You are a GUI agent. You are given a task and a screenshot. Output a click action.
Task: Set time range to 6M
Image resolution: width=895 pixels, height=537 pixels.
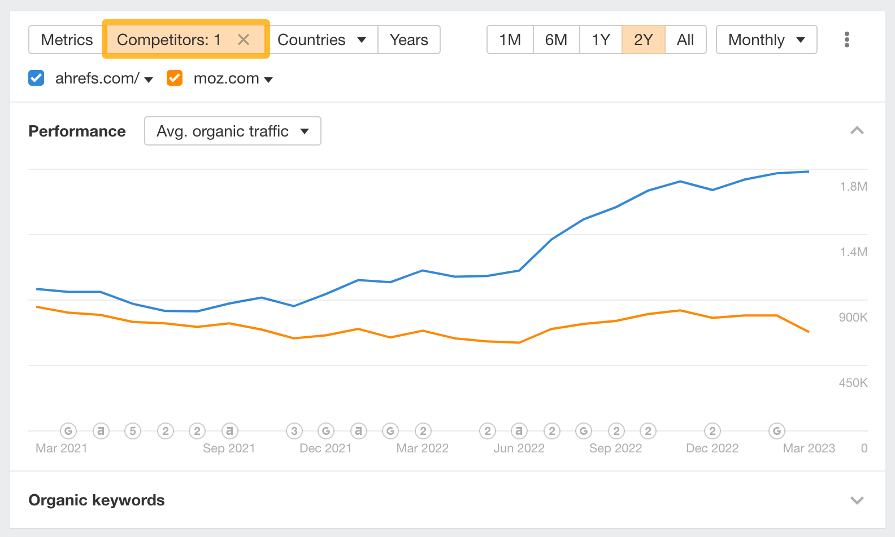pos(556,39)
